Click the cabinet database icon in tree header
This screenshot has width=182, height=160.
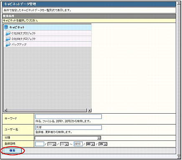tap(6, 27)
